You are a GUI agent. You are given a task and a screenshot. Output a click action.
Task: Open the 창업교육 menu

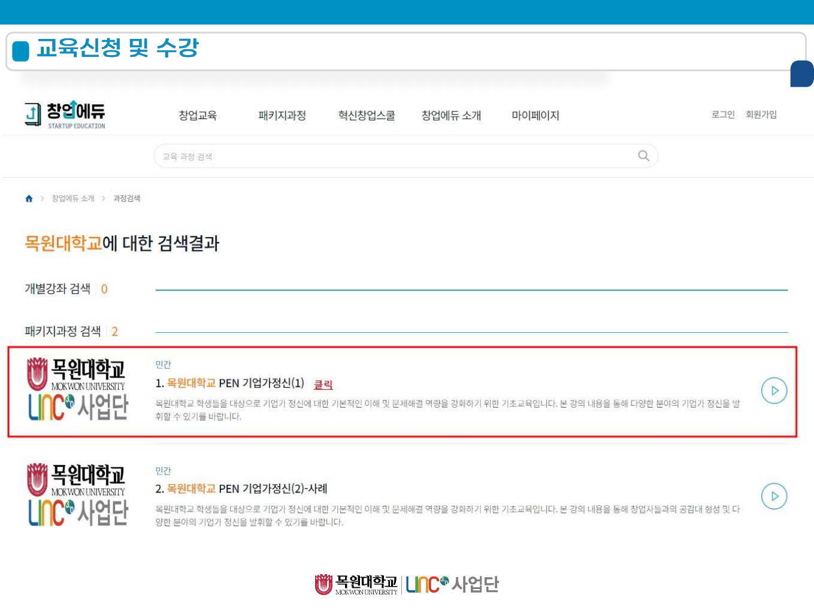tap(198, 116)
